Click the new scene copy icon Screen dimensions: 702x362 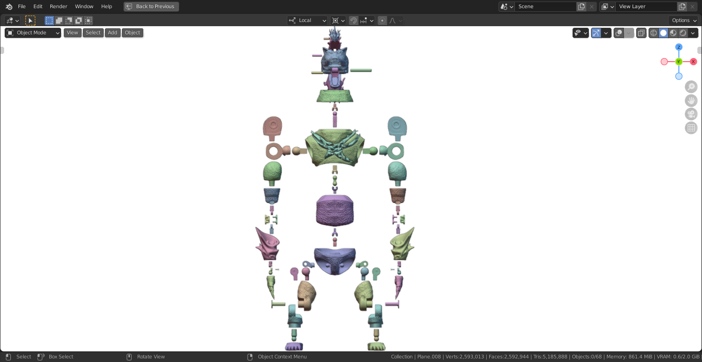[x=581, y=7]
